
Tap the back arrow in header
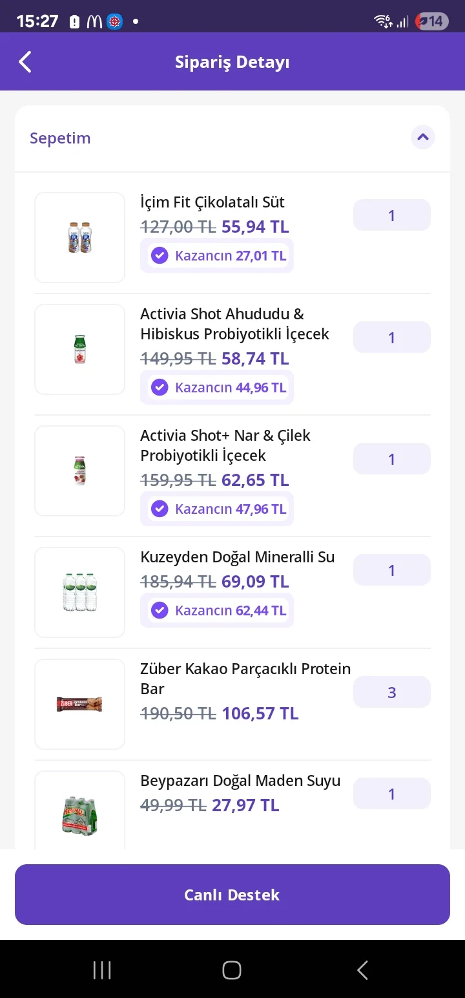(x=25, y=62)
